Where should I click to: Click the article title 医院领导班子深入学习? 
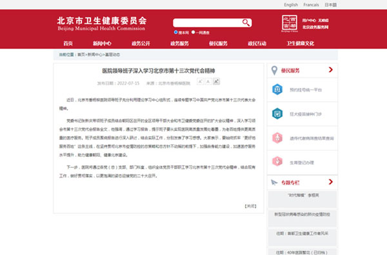pyautogui.click(x=159, y=71)
